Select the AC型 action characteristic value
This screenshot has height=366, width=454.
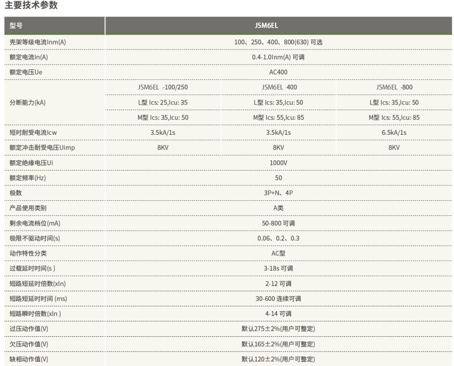[x=278, y=253]
